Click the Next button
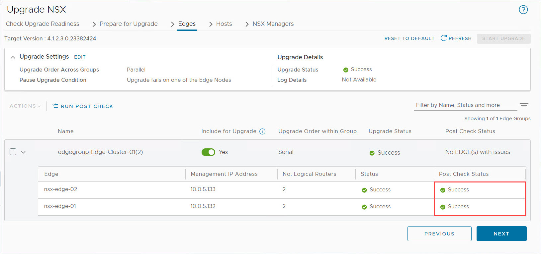Screen dimensions: 541x254 click(501, 234)
